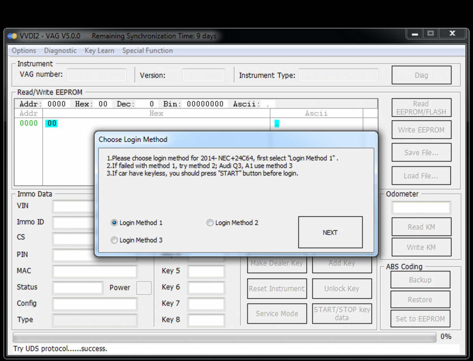This screenshot has width=473, height=361.
Task: Click the Reset Instrument button
Action: pos(277,289)
